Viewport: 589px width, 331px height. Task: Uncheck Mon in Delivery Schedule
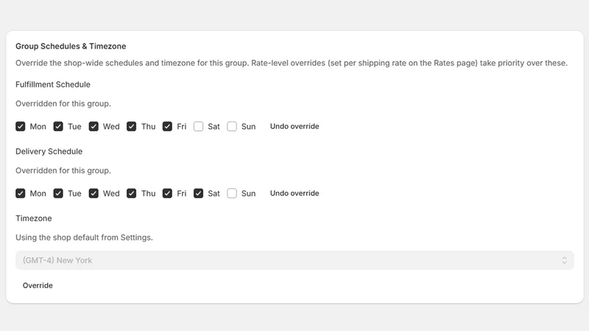point(21,193)
